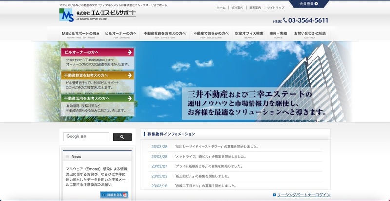
Task: Click the ホーム link at top
Action: point(221,8)
